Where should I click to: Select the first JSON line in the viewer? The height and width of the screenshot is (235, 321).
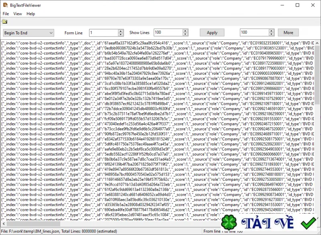tap(120, 41)
